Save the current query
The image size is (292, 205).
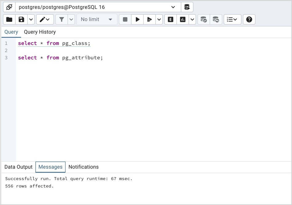[x=21, y=19]
